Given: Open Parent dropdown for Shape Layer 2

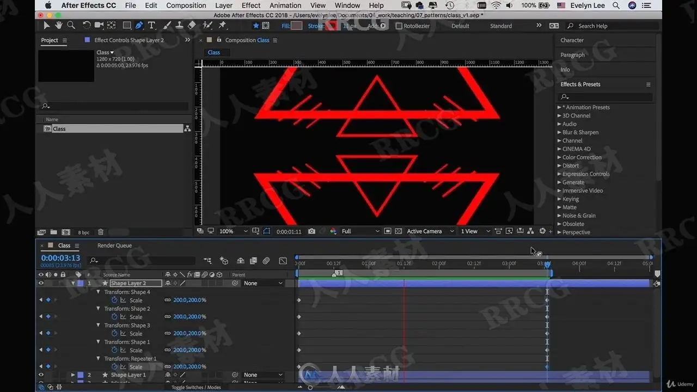Looking at the screenshot, I should point(264,283).
